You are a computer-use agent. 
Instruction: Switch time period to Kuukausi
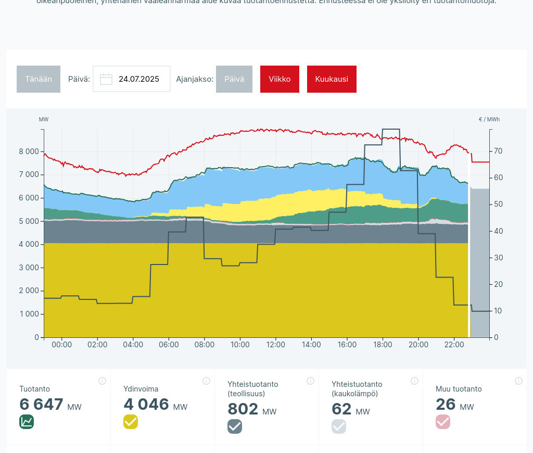pos(332,79)
